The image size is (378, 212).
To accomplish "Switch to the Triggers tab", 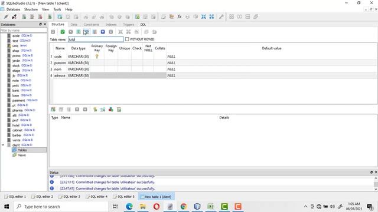I will click(129, 25).
